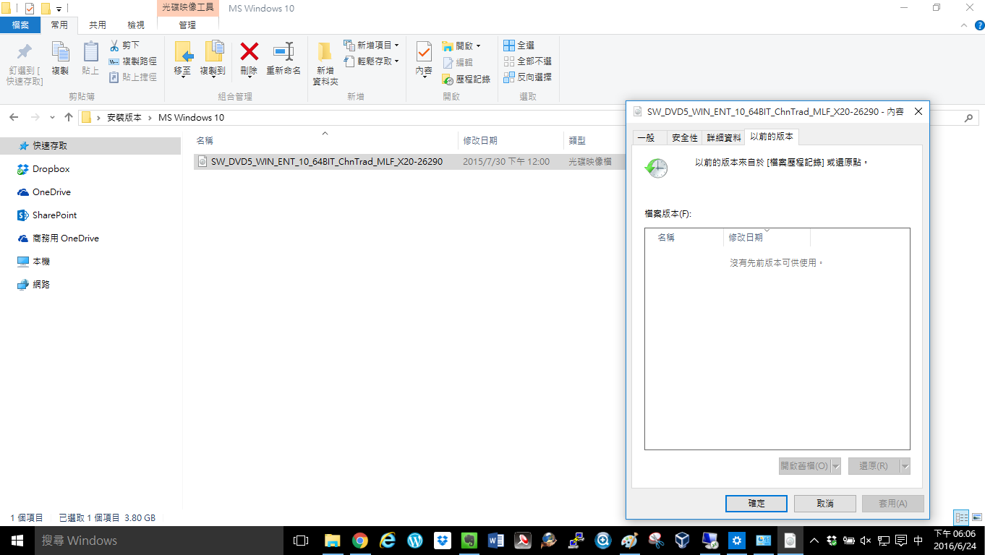Viewport: 985px width, 555px height.
Task: Click the Windows Start button
Action: point(17,541)
